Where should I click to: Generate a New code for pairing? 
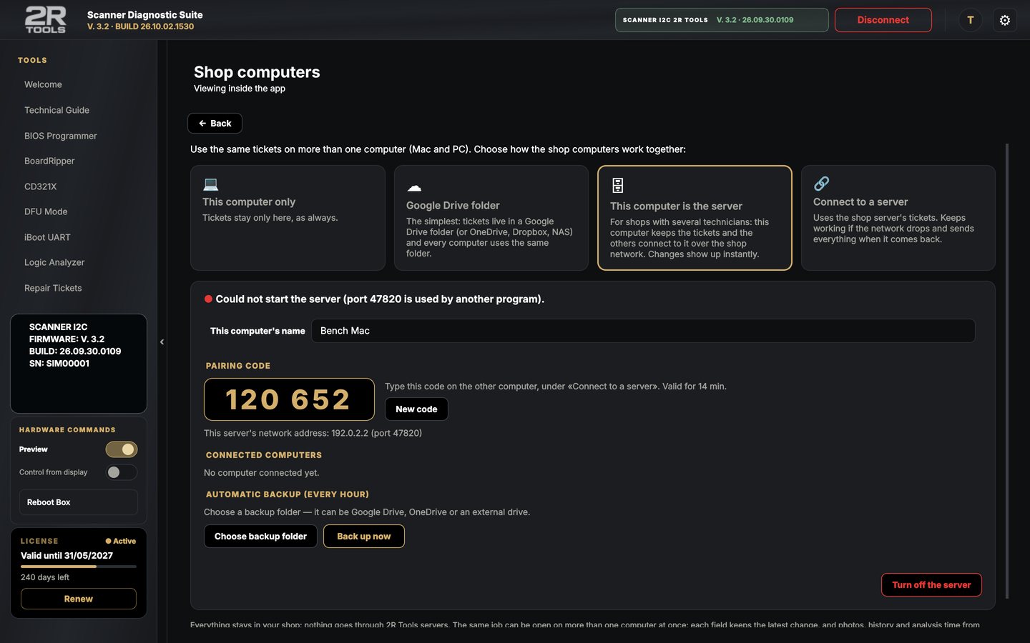coord(416,409)
